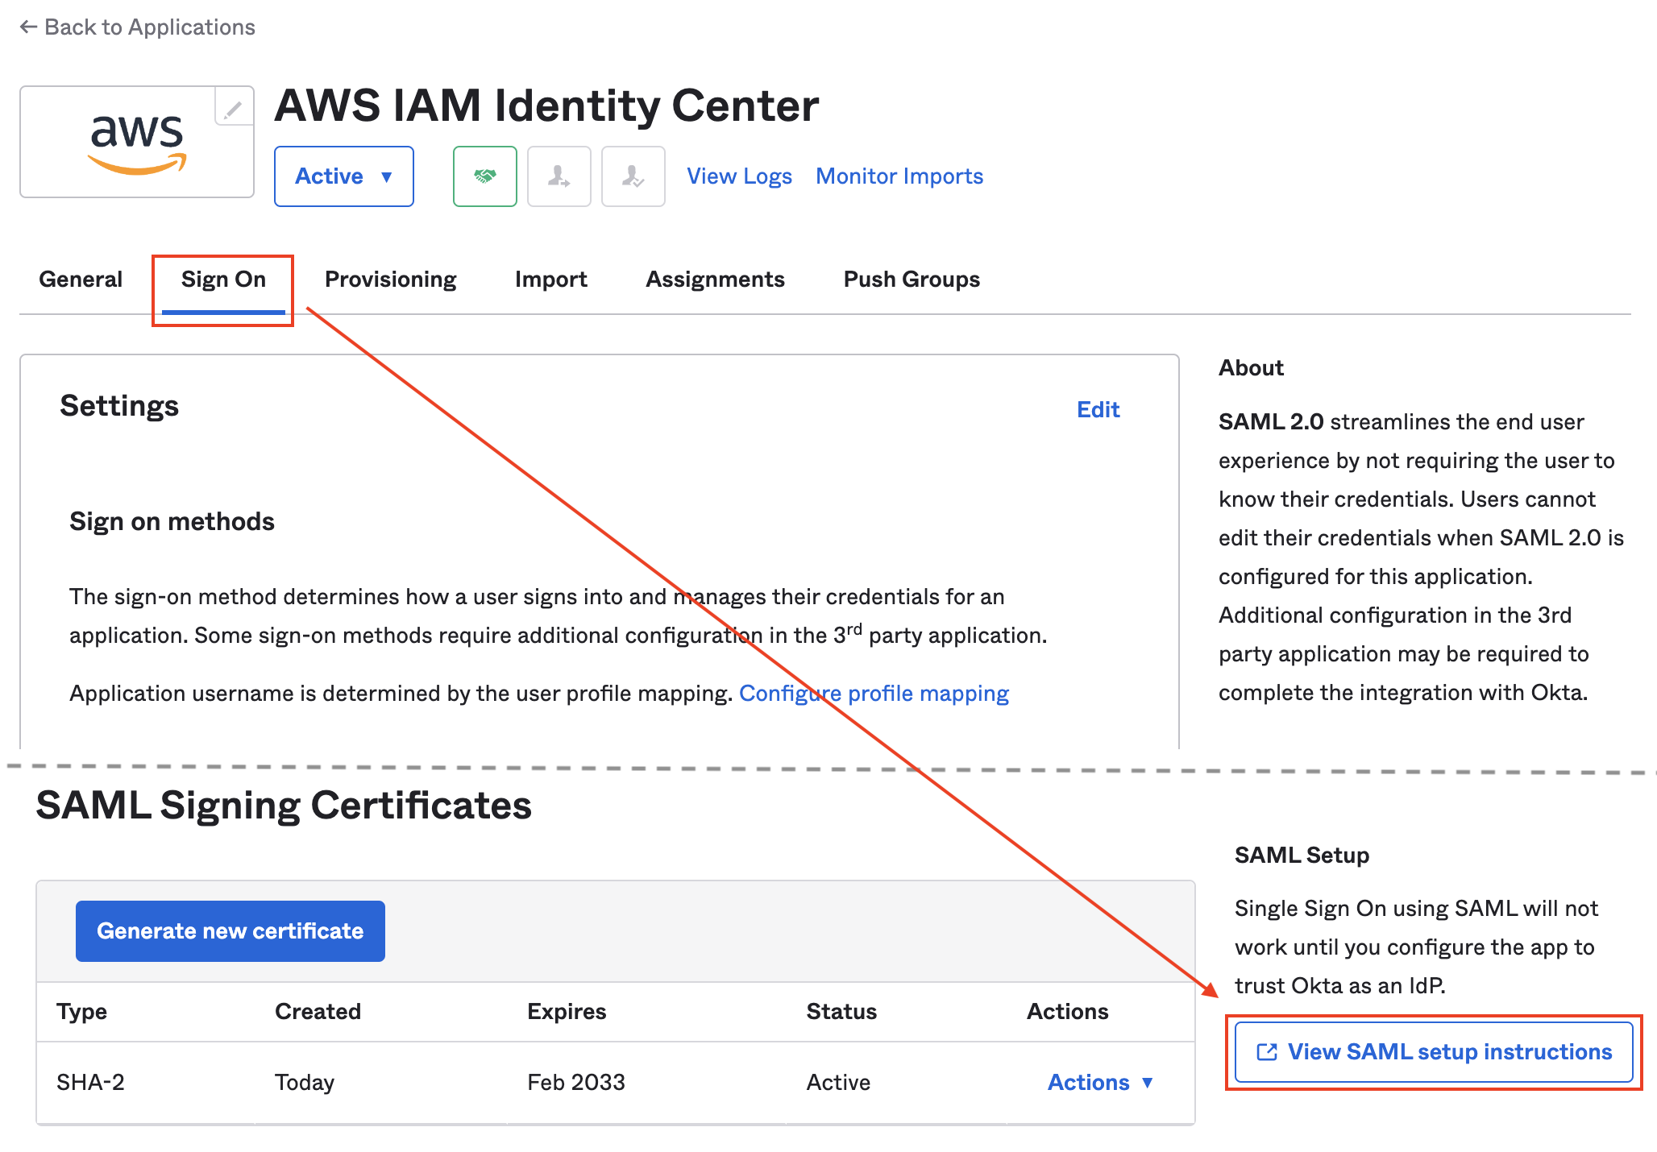Click the Sign on methods heading
The width and height of the screenshot is (1657, 1152).
click(x=172, y=522)
